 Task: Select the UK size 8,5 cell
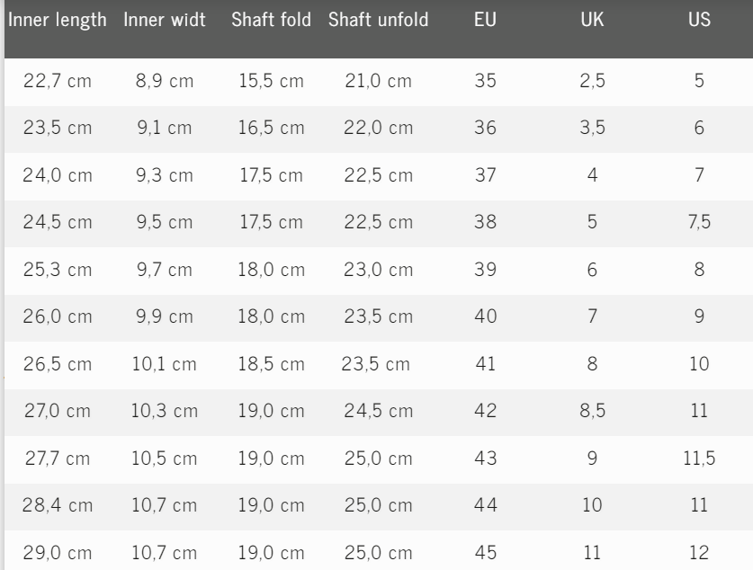click(x=592, y=411)
